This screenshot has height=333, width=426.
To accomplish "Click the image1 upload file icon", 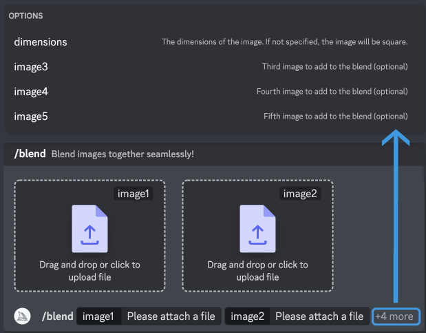I will coord(89,228).
